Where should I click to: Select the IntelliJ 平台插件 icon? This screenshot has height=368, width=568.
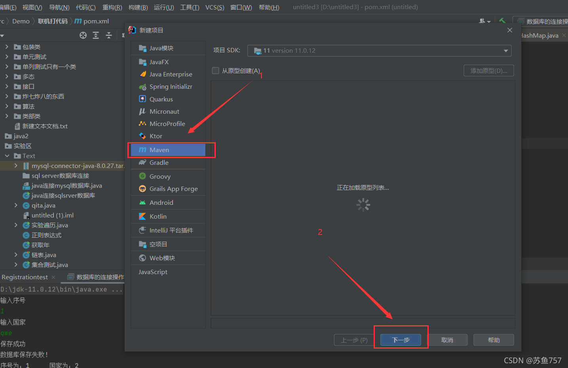coord(142,230)
